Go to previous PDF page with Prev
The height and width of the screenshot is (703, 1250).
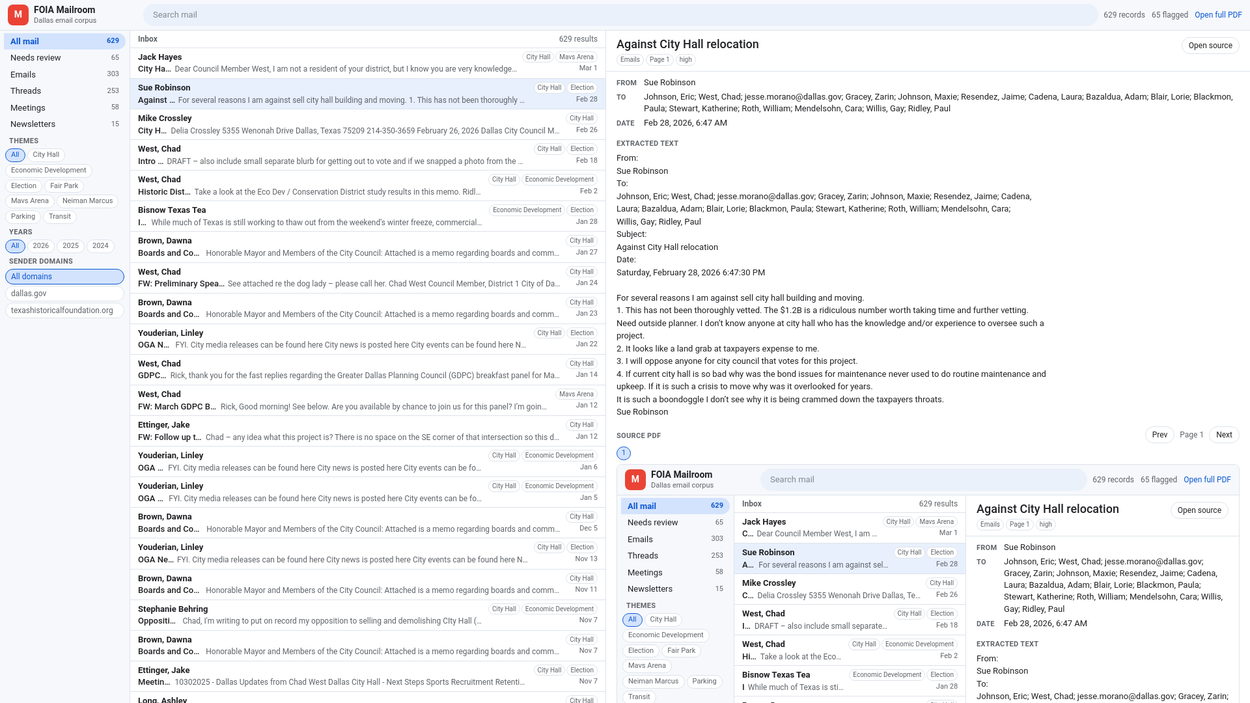[x=1160, y=435]
